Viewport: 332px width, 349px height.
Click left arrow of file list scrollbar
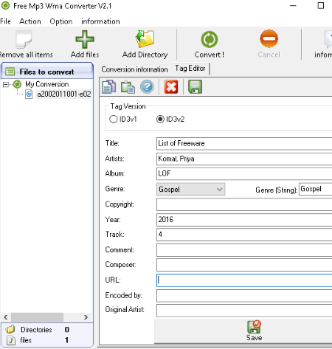tap(6, 317)
